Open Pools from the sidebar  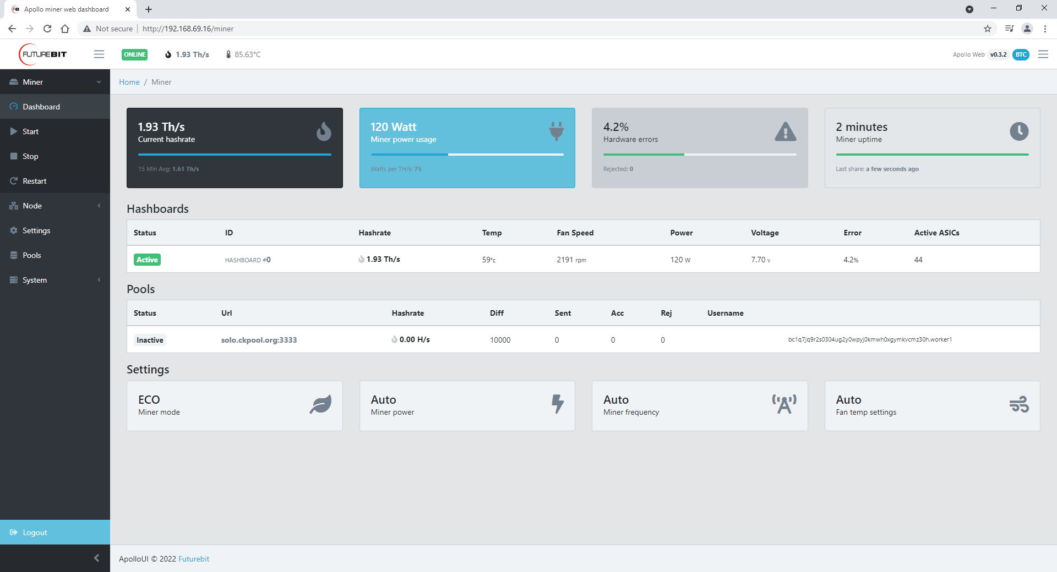(x=32, y=255)
